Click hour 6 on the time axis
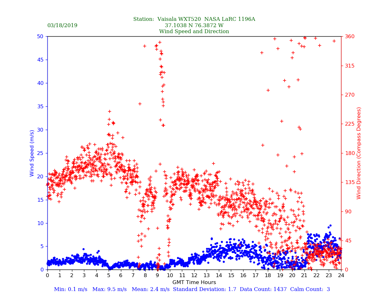The image size is (379, 303). point(121,276)
